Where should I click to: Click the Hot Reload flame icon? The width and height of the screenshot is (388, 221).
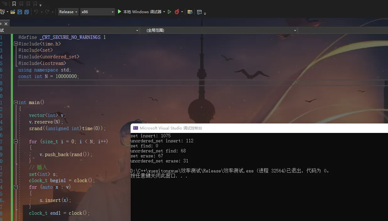[177, 12]
